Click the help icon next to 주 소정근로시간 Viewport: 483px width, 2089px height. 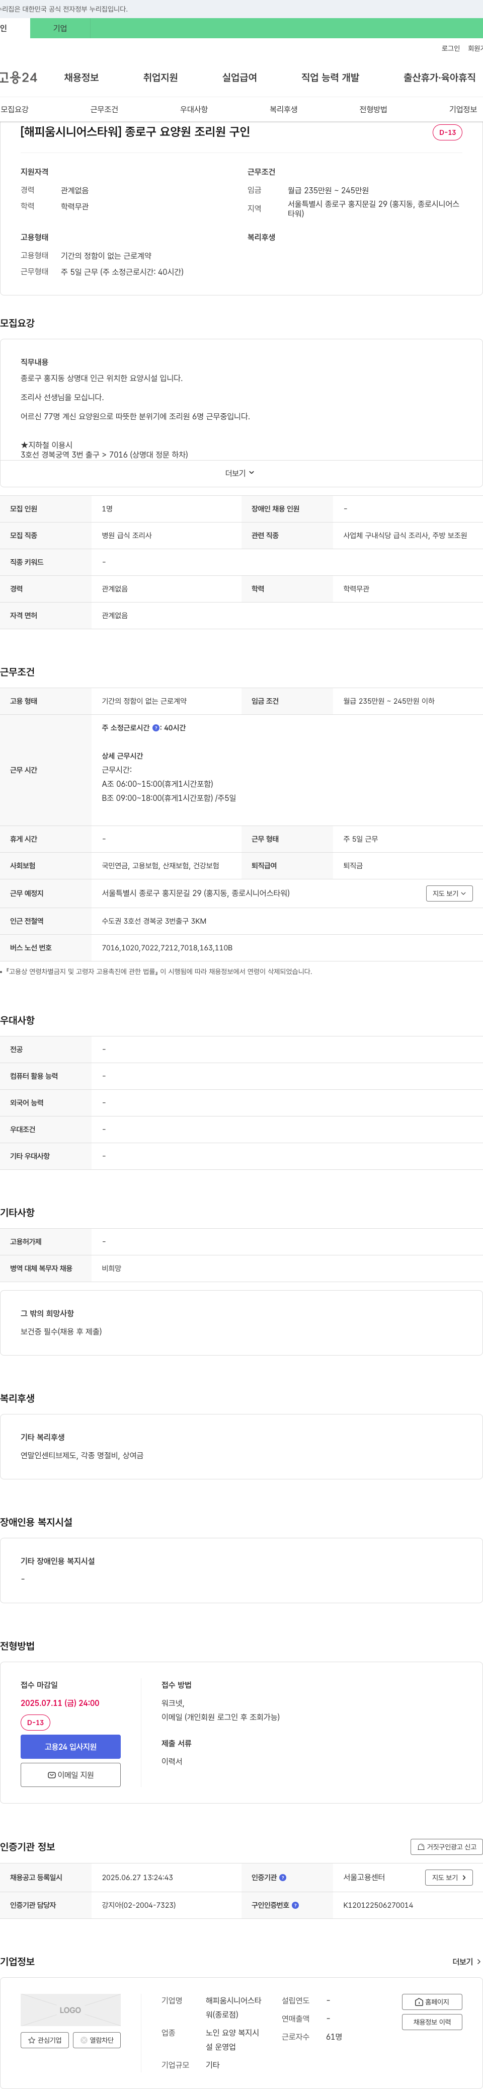[155, 728]
